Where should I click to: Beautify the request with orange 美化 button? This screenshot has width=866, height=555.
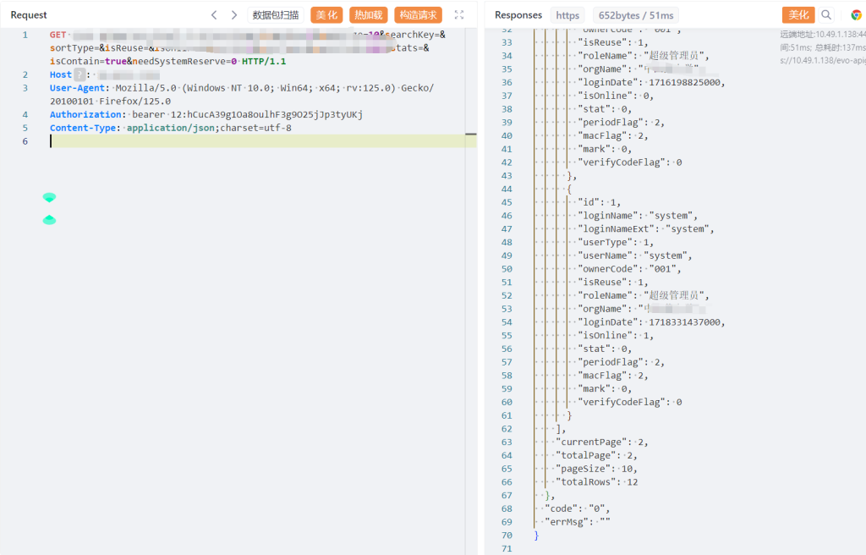[x=326, y=15]
